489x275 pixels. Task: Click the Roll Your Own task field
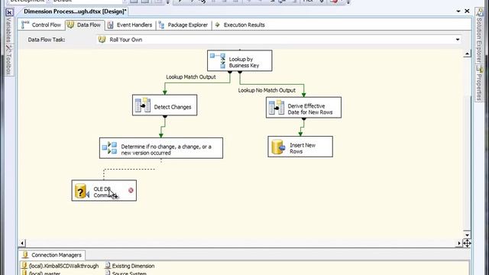(x=279, y=40)
